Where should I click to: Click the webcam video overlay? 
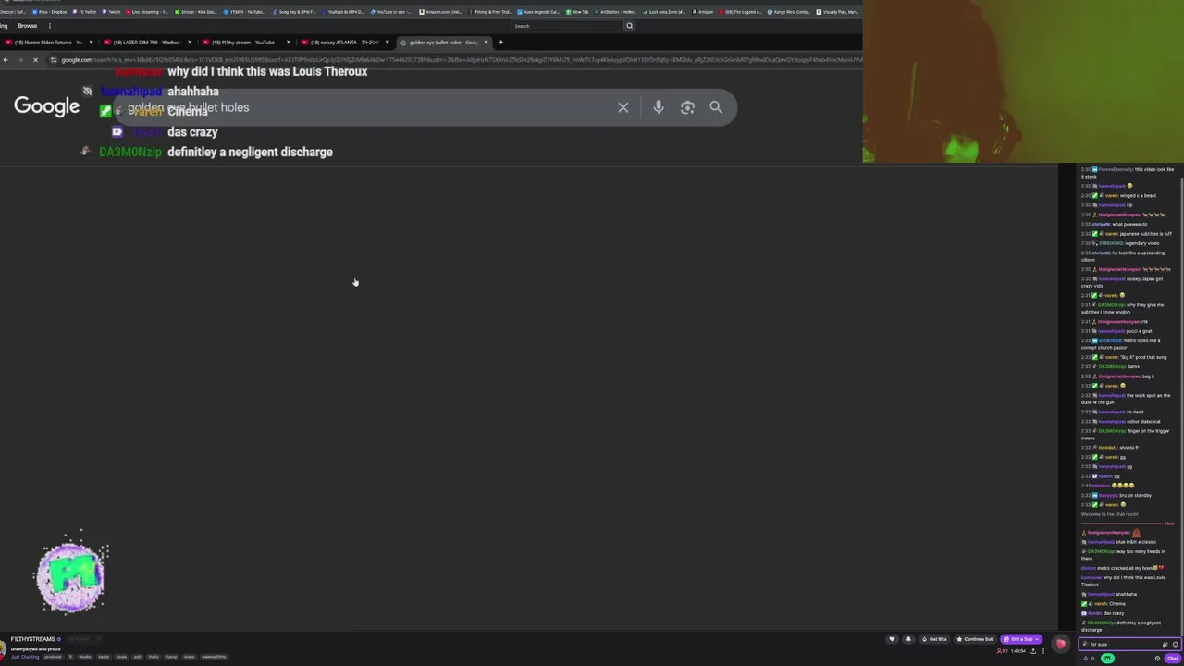pos(1023,81)
